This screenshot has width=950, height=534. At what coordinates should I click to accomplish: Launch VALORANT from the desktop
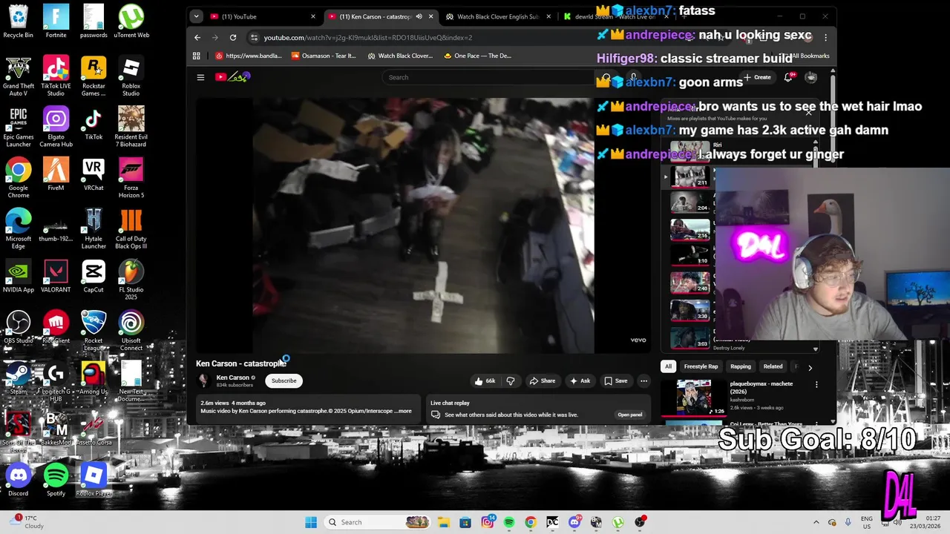(x=56, y=277)
